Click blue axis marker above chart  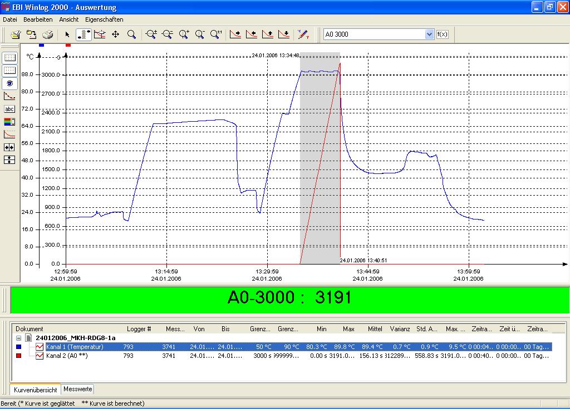pos(41,45)
